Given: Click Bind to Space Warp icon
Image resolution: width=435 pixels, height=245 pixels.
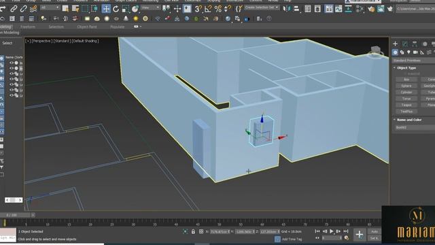Looking at the screenshot, I should [x=33, y=9].
